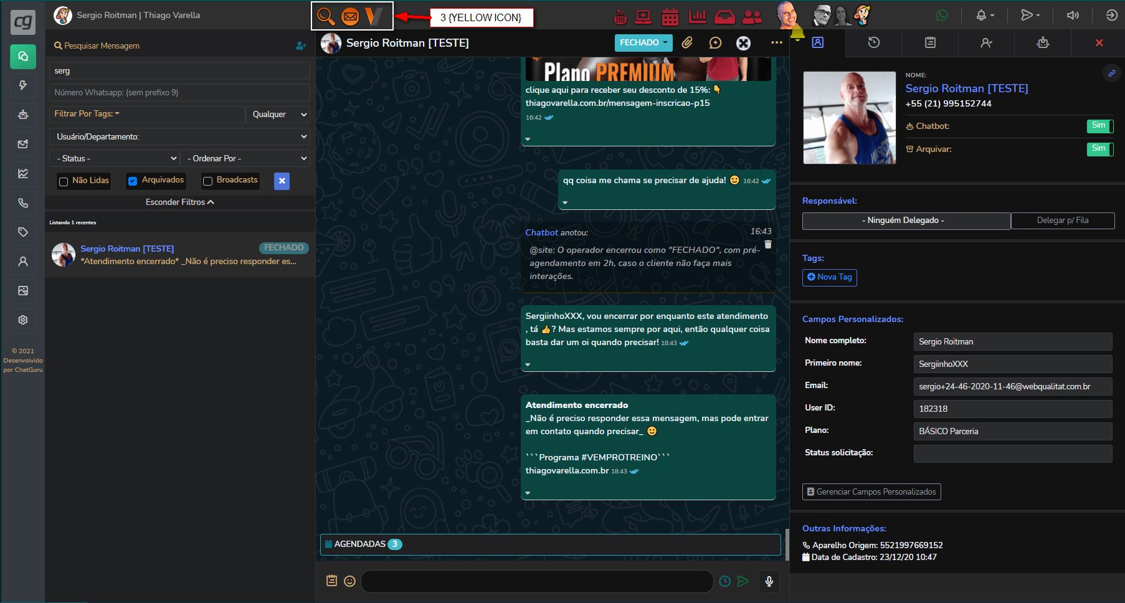
Task: Click the red monitor-plus icon
Action: (x=643, y=16)
